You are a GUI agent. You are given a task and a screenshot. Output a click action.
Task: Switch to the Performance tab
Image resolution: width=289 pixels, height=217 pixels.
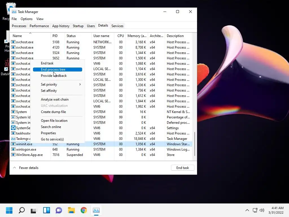point(39,26)
